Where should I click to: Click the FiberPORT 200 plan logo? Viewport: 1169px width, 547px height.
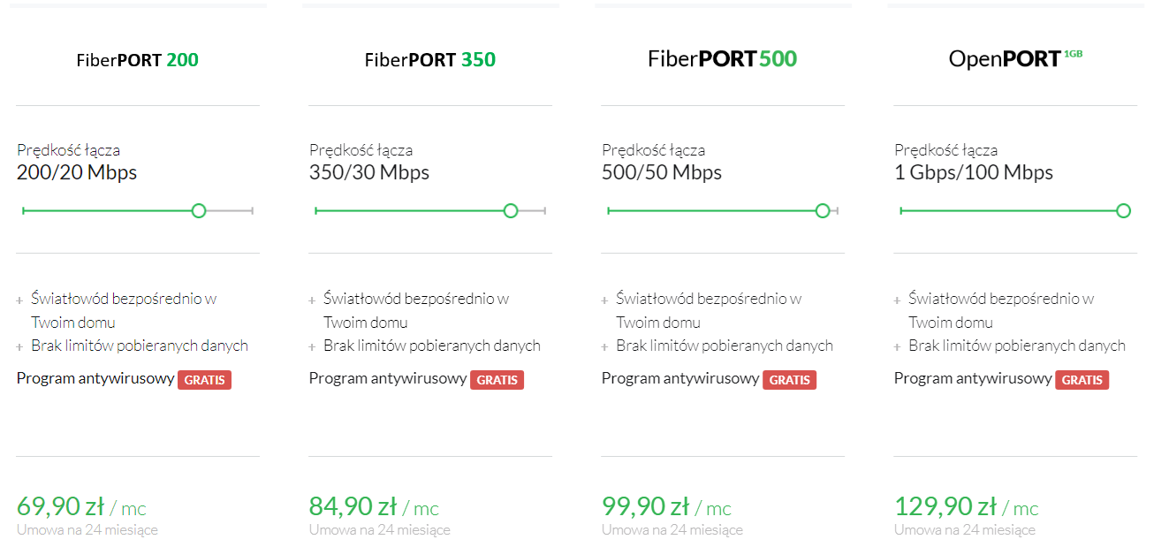pyautogui.click(x=137, y=60)
